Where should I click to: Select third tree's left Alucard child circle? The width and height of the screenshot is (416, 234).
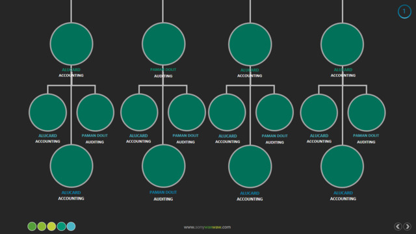coord(227,112)
